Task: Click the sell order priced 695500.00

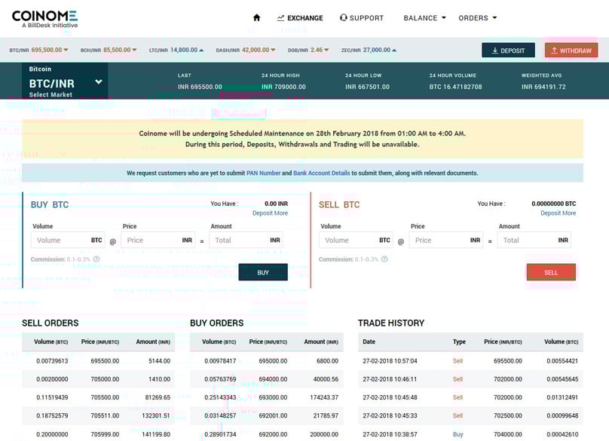Action: tap(98, 361)
